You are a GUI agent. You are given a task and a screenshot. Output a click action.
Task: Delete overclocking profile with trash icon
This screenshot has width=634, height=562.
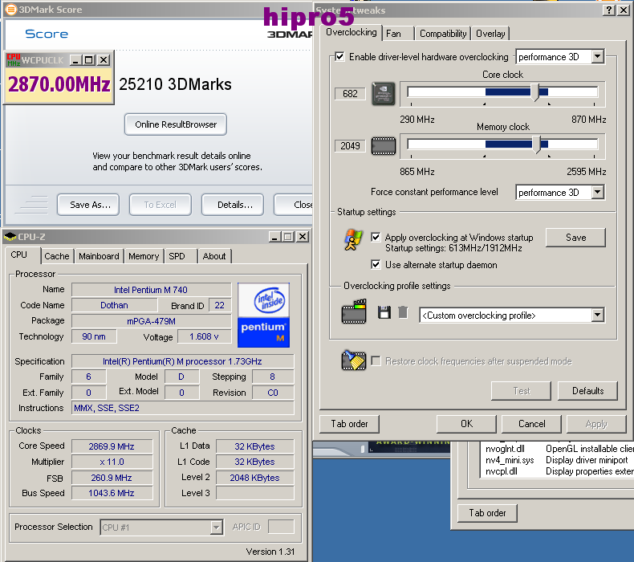click(403, 312)
